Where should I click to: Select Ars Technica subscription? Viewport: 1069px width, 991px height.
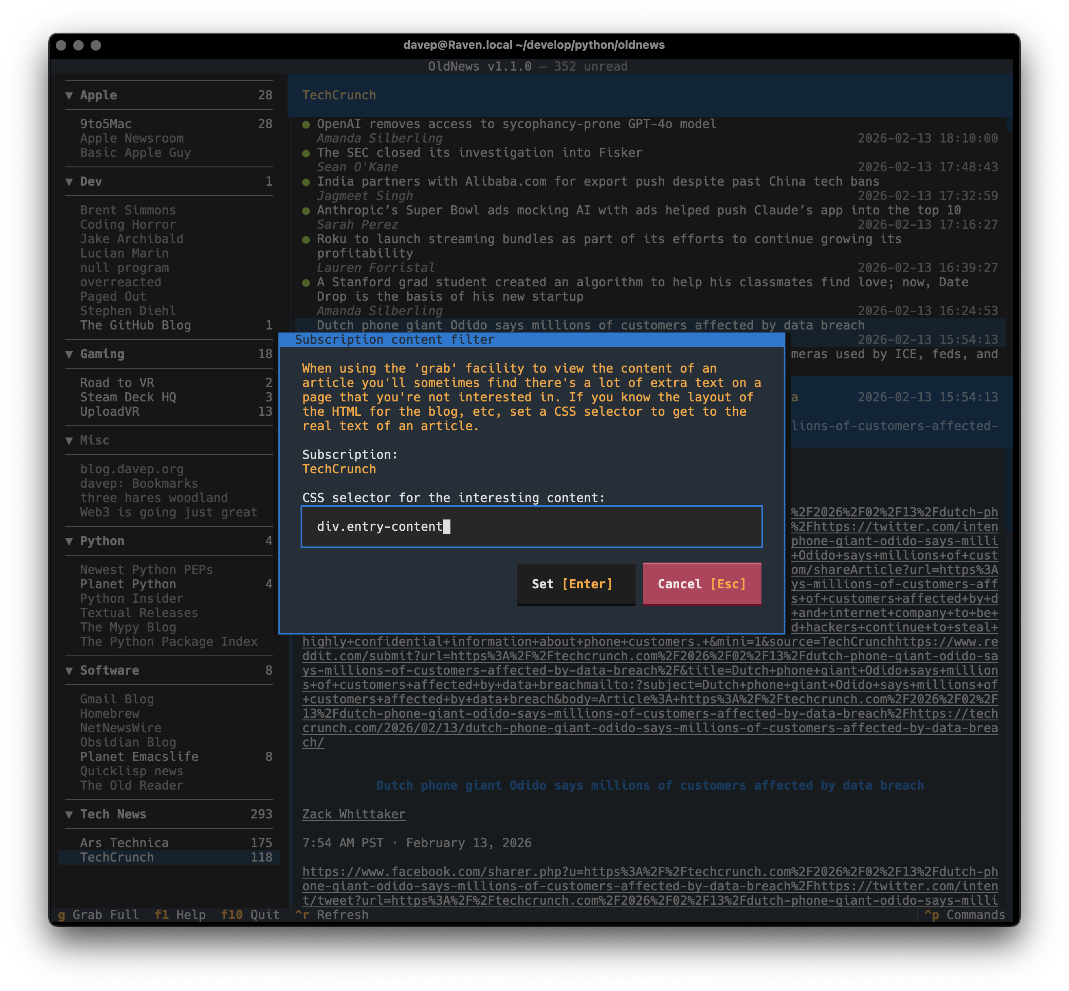coord(125,843)
